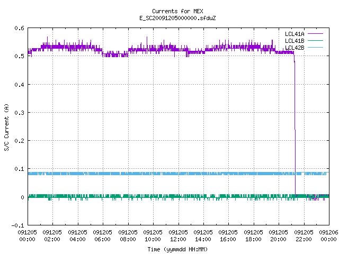
Task: Click the blue LCL42B legend line sample
Action: click(x=315, y=47)
